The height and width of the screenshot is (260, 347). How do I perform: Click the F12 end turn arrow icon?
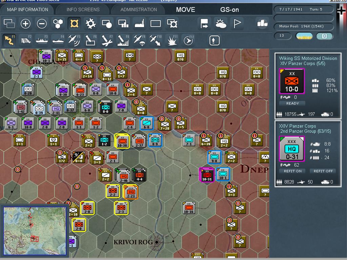(x=188, y=40)
